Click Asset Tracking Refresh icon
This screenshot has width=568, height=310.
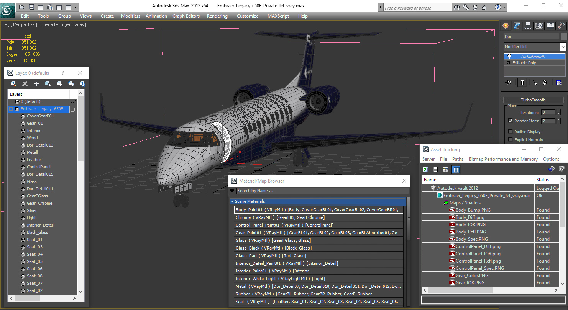click(x=425, y=170)
